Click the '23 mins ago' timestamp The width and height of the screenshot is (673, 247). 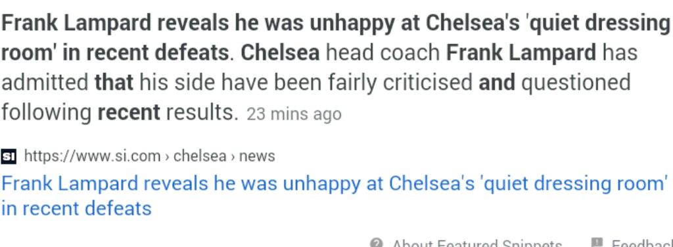tap(294, 114)
